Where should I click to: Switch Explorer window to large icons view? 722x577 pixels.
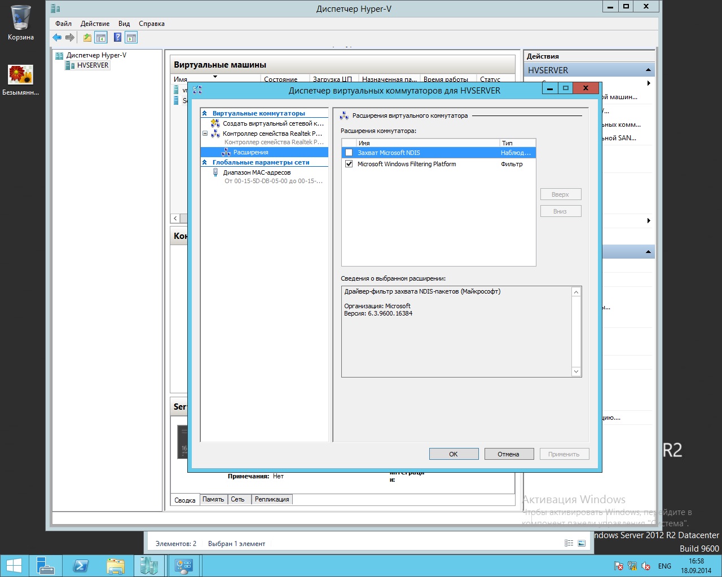[x=582, y=543]
